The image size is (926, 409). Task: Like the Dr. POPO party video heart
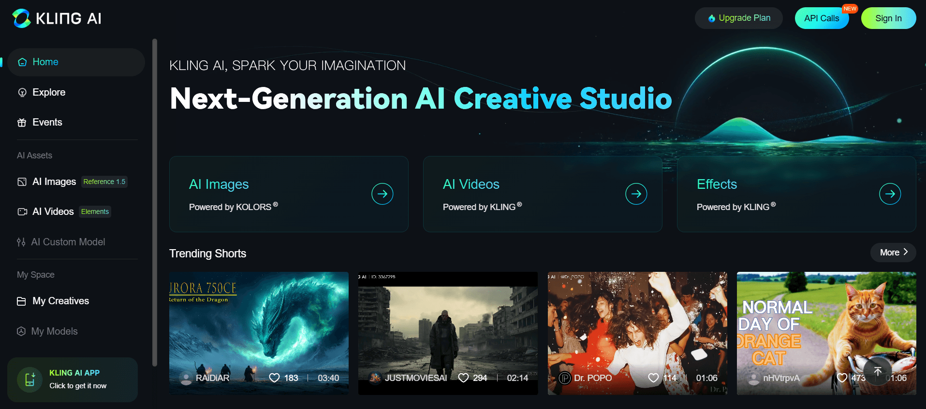tap(653, 378)
